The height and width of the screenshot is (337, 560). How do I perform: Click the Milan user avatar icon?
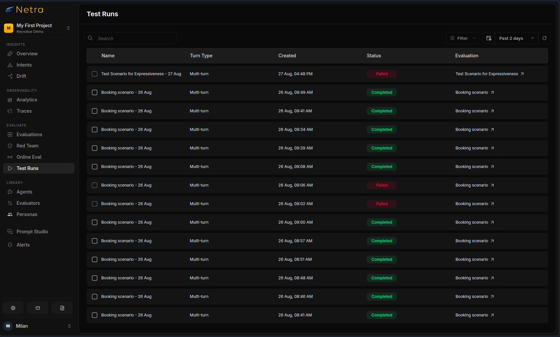click(8, 326)
